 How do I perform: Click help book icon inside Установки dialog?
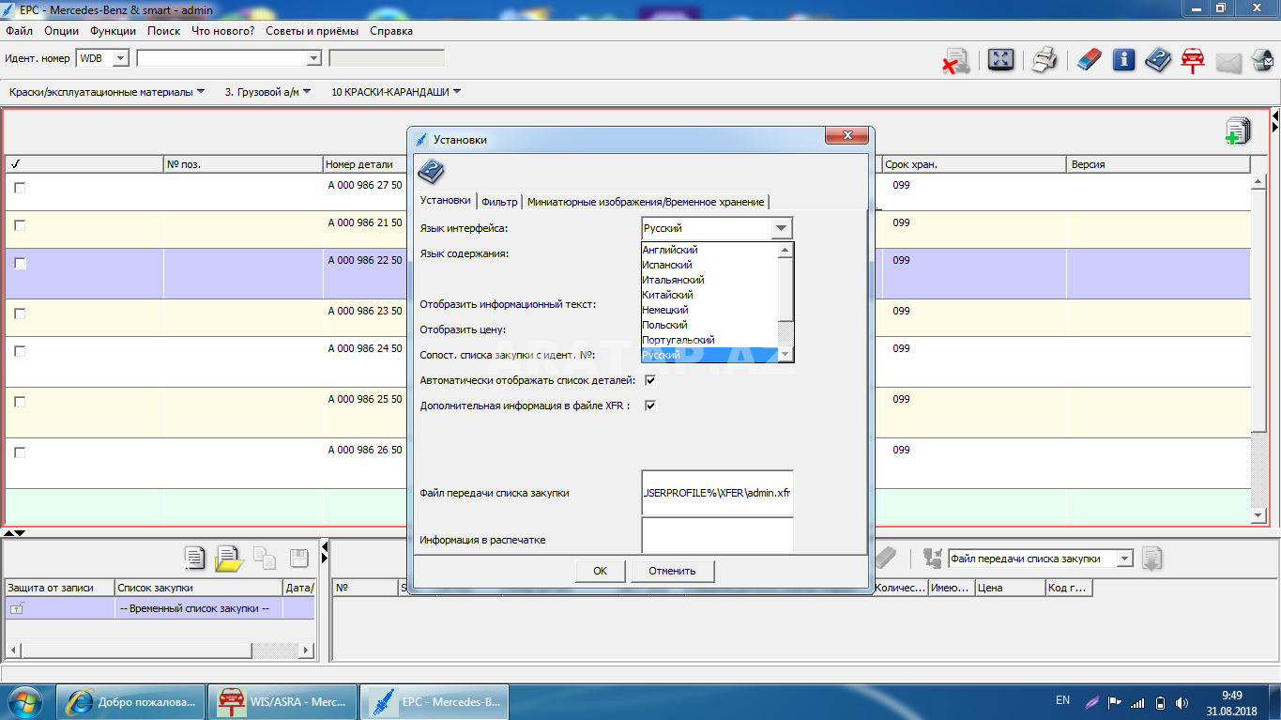(431, 172)
